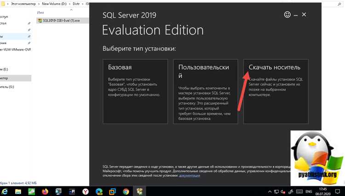This screenshot has width=345, height=196.
Task: Choose the Базовая installation type
Action: [x=135, y=91]
